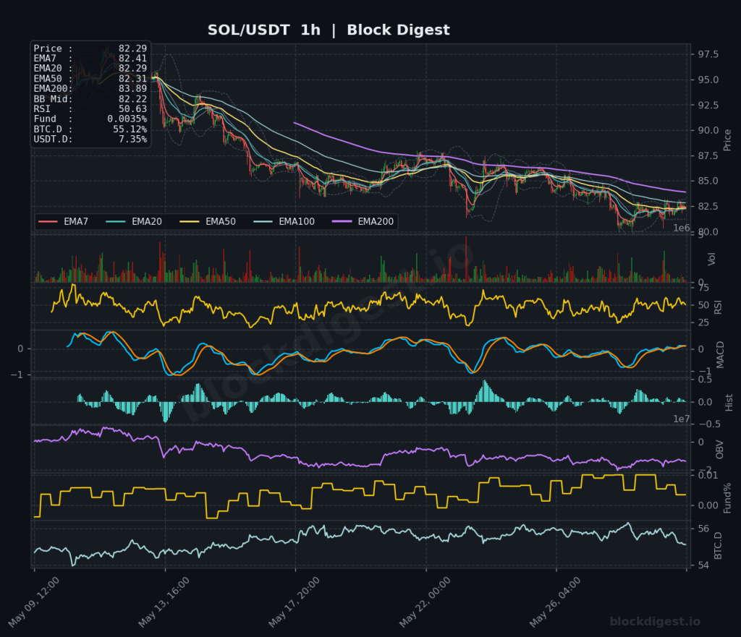Click the 92.5 price tick label

point(708,106)
